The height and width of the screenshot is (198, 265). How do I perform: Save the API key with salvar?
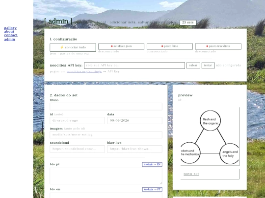pos(193,66)
